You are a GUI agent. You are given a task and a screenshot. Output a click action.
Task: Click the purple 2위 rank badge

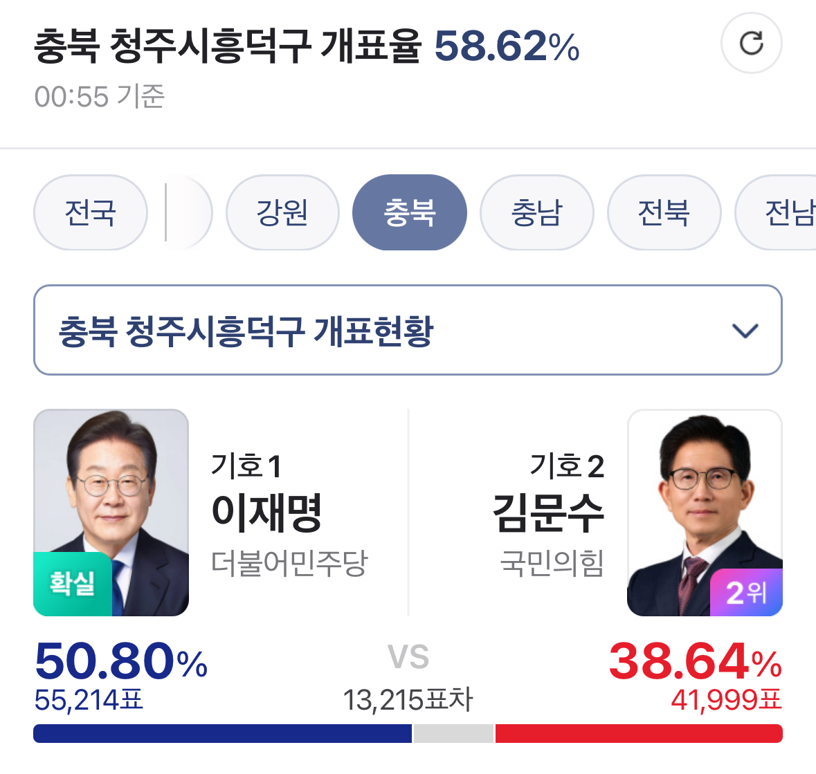point(746,592)
